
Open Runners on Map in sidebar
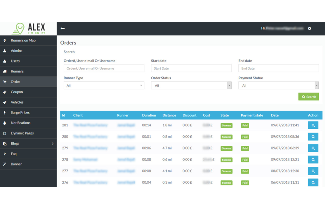[x=23, y=40]
